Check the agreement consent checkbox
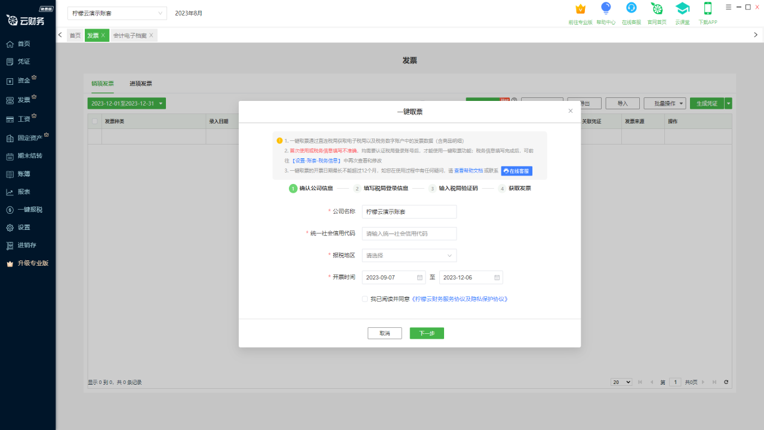 (364, 299)
